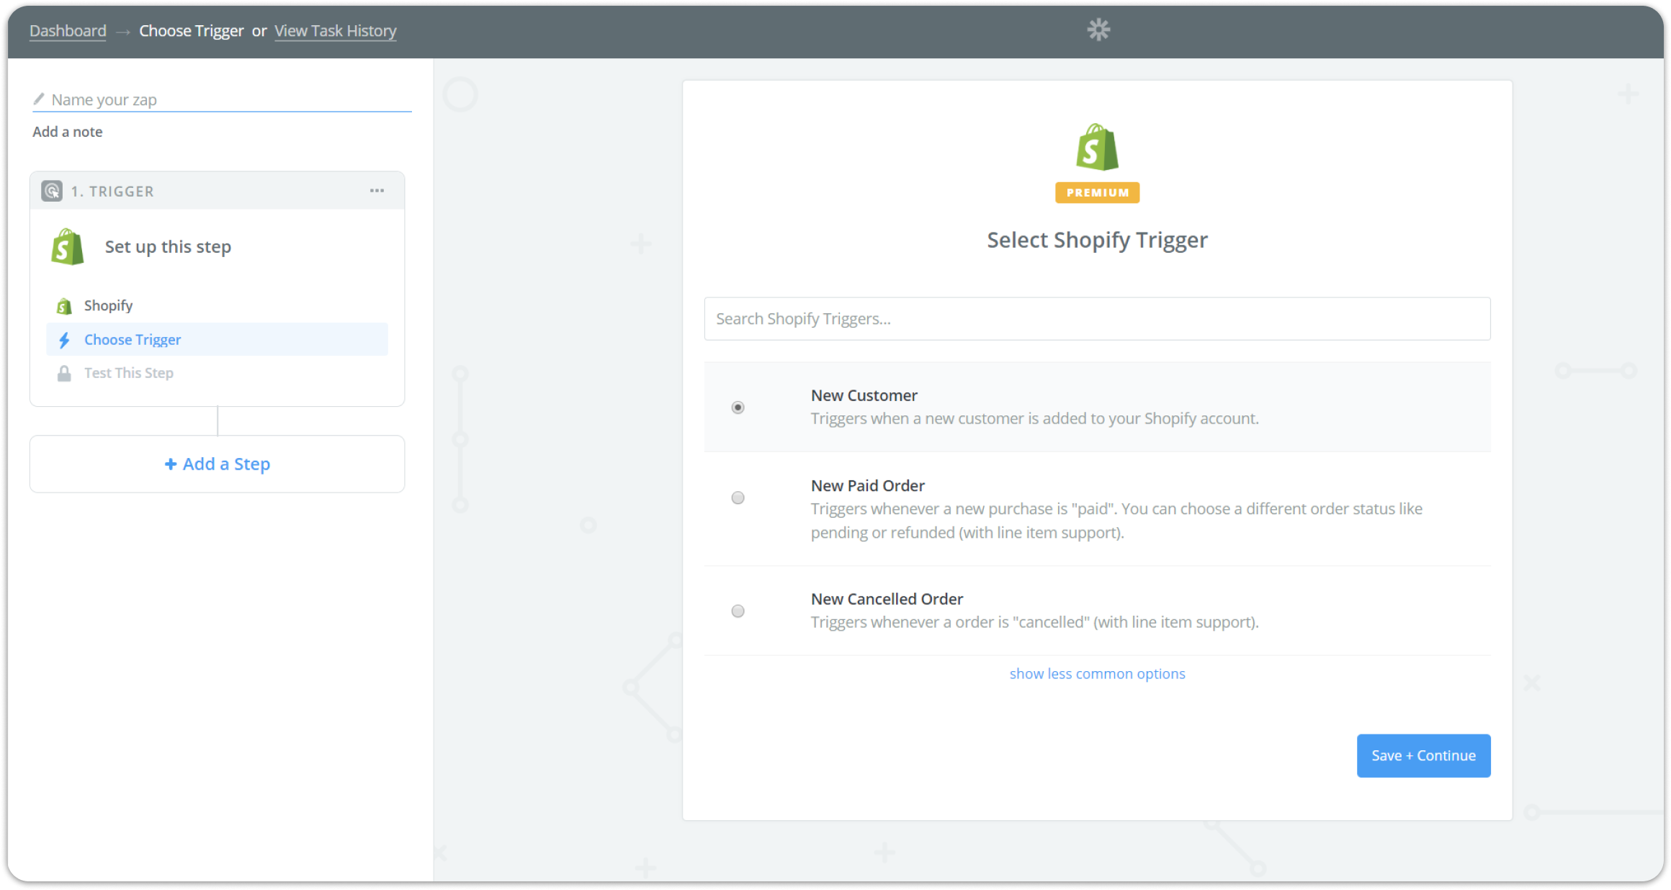This screenshot has width=1671, height=890.
Task: Open the View Task History link
Action: click(x=335, y=31)
